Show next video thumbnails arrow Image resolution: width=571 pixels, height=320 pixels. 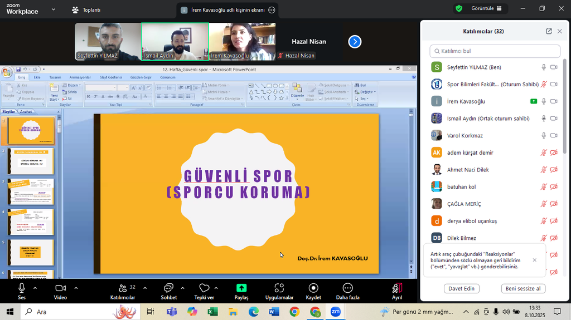coord(355,42)
